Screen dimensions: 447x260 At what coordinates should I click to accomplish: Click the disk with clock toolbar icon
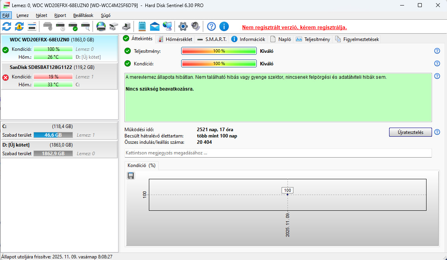60,26
